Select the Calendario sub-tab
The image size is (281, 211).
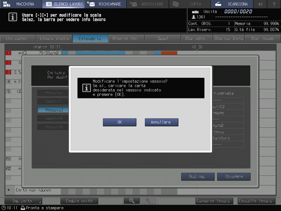point(90,39)
